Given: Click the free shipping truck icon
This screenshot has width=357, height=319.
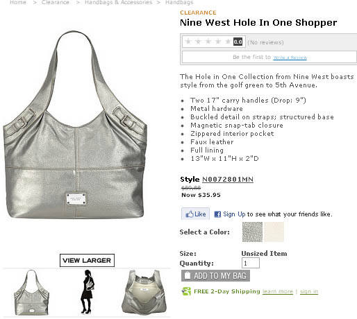Looking at the screenshot, I should (186, 291).
